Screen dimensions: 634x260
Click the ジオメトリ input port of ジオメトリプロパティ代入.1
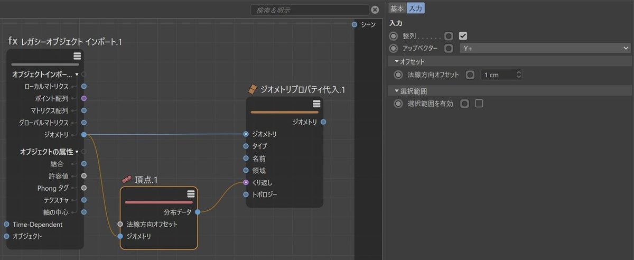(246, 134)
